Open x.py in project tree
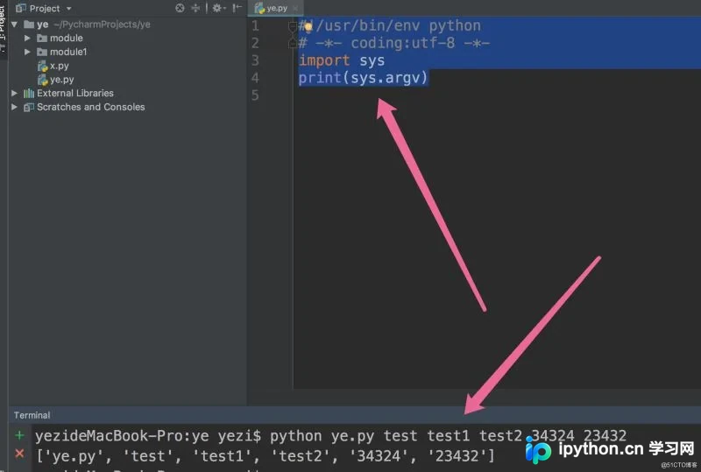701x472 pixels. [53, 66]
